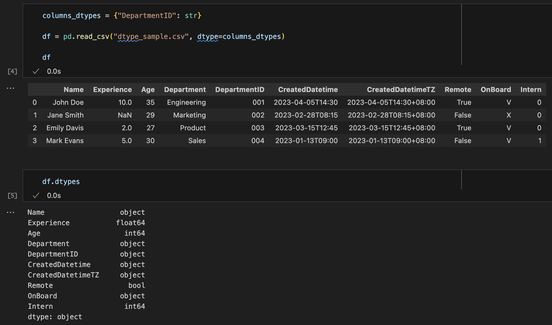Screen dimensions: 552x325
Task: Click the Intern column header
Action: pos(531,90)
